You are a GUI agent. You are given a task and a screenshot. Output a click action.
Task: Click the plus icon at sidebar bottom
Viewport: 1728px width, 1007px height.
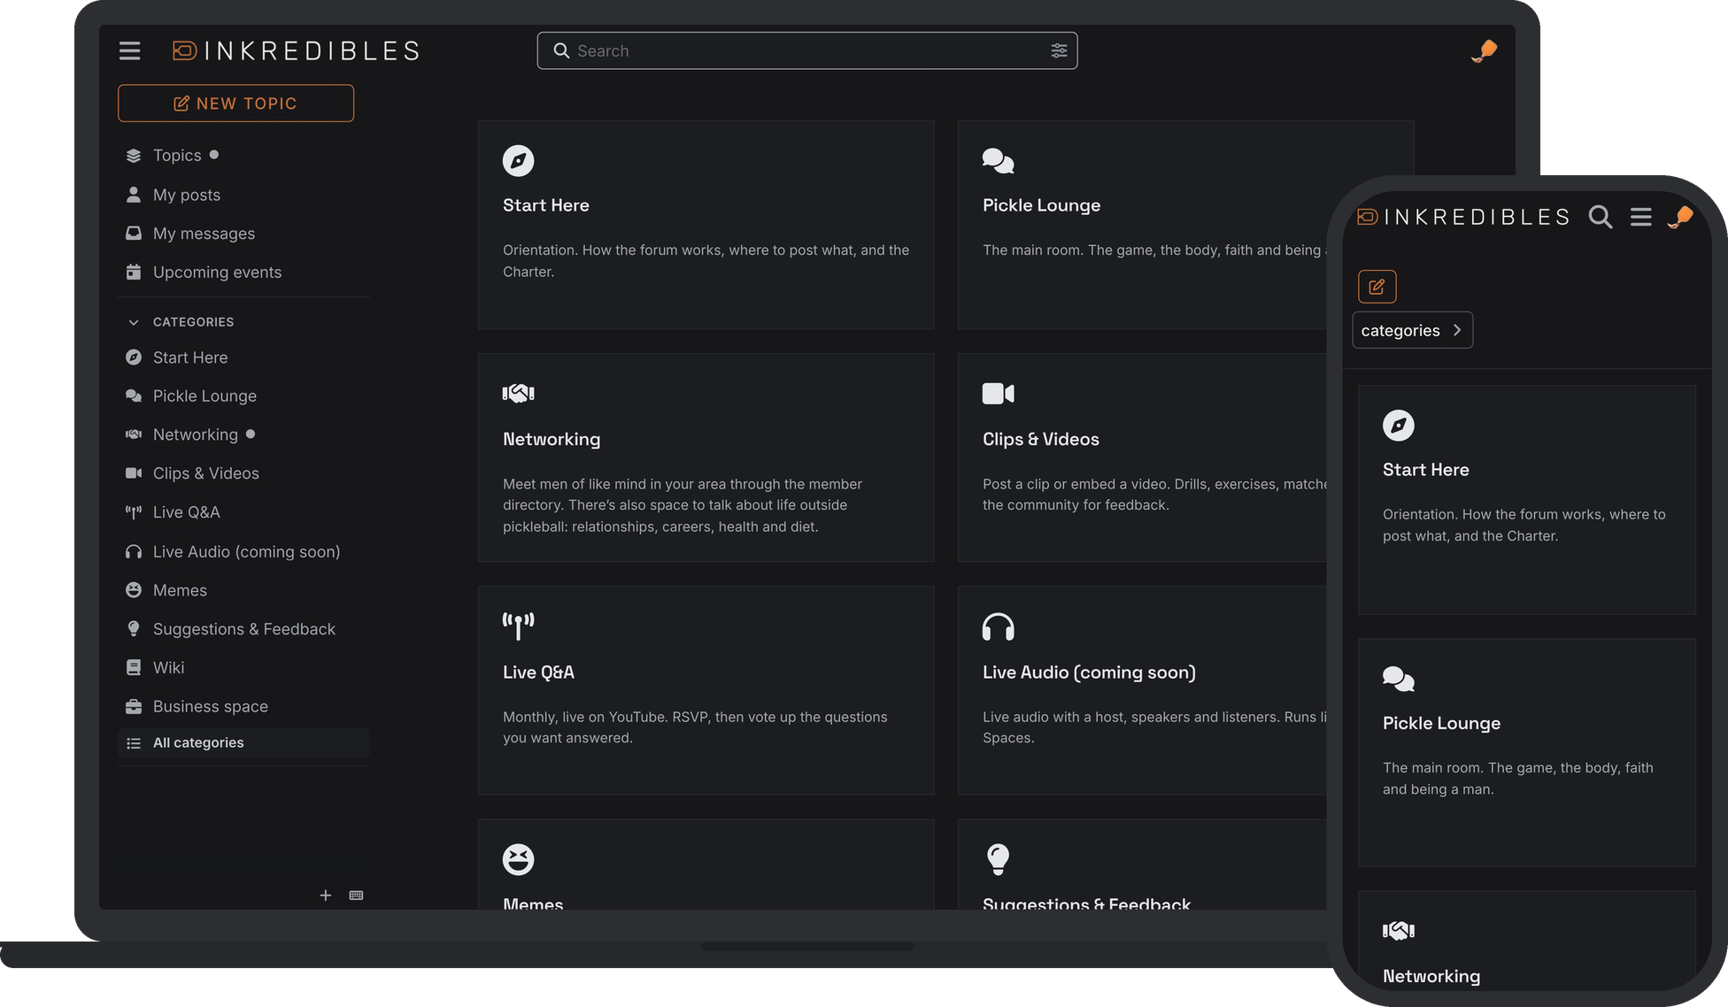tap(326, 896)
